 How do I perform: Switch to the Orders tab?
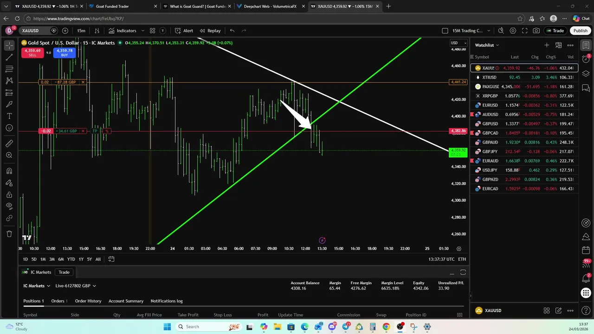click(x=59, y=301)
